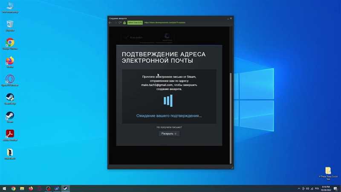
Task: Click the red circular app icon on the taskbar
Action: [x=48, y=189]
